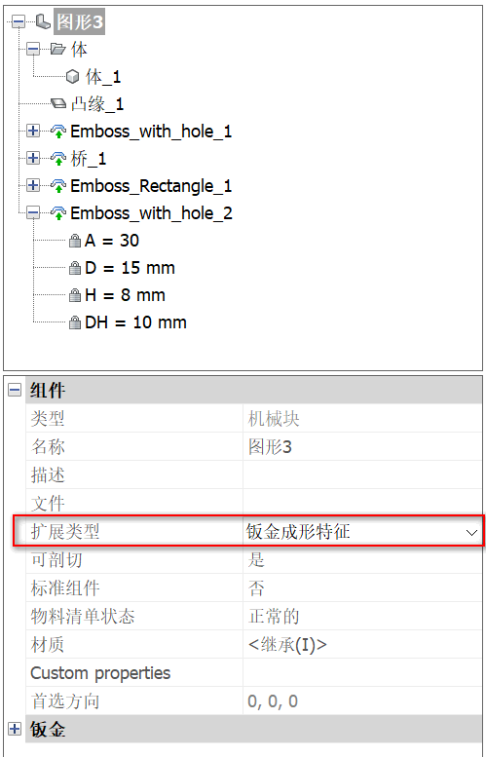Click the form feature icon of 桥_1
Screen dimensions: 486x757
coord(57,159)
